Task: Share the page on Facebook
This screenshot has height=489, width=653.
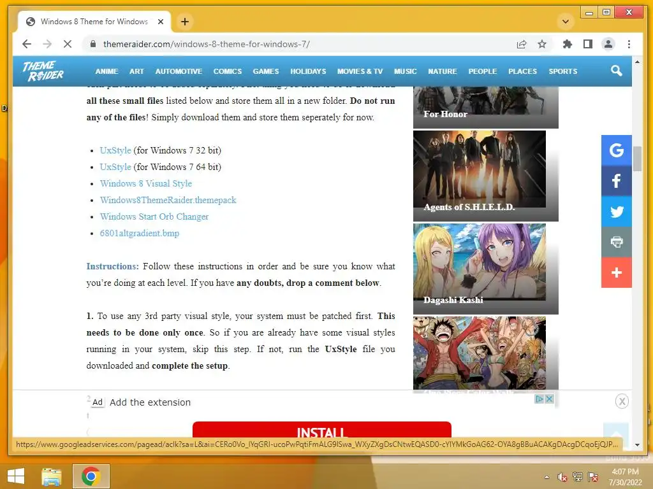Action: click(x=617, y=181)
